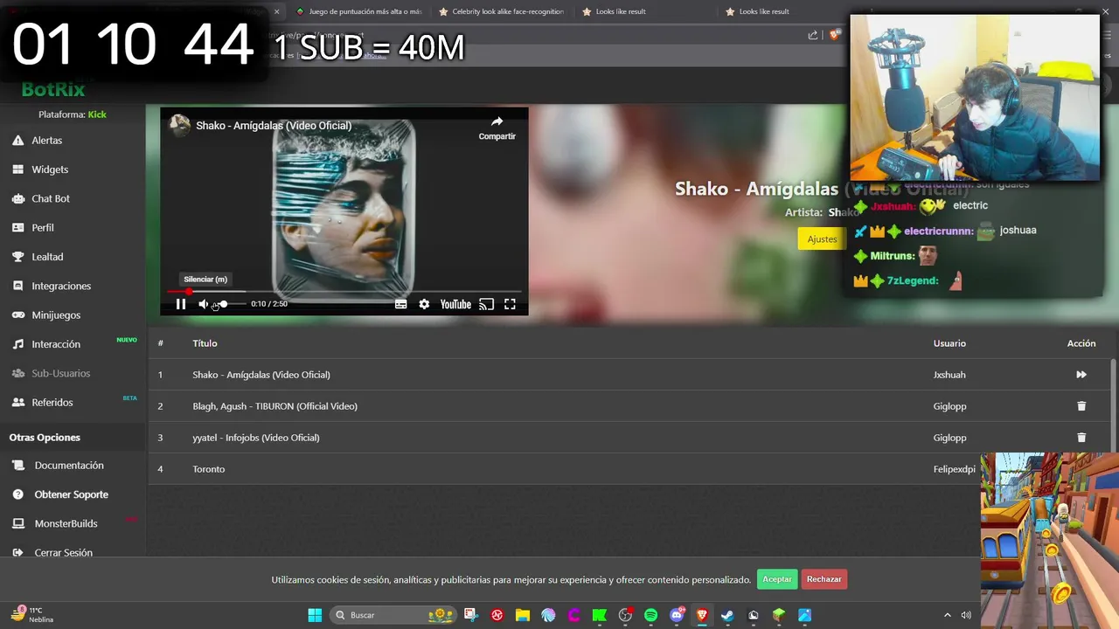Image resolution: width=1119 pixels, height=629 pixels.
Task: Open Spotify from the taskbar
Action: click(650, 615)
